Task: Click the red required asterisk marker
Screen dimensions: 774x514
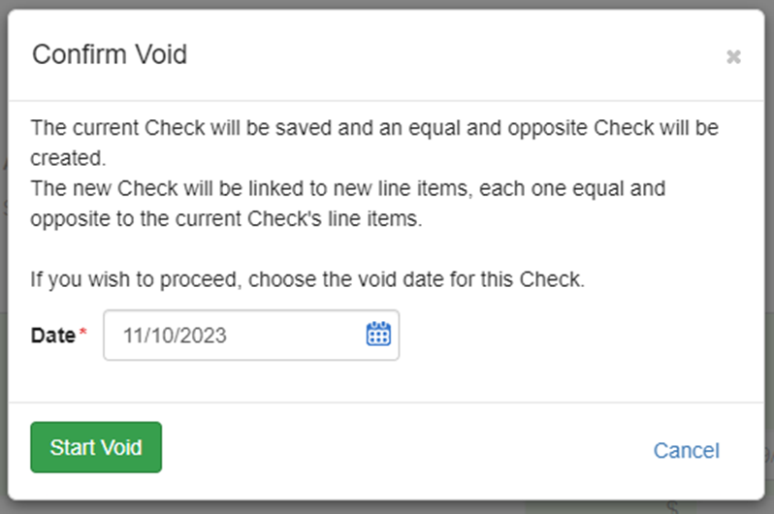Action: (x=83, y=332)
